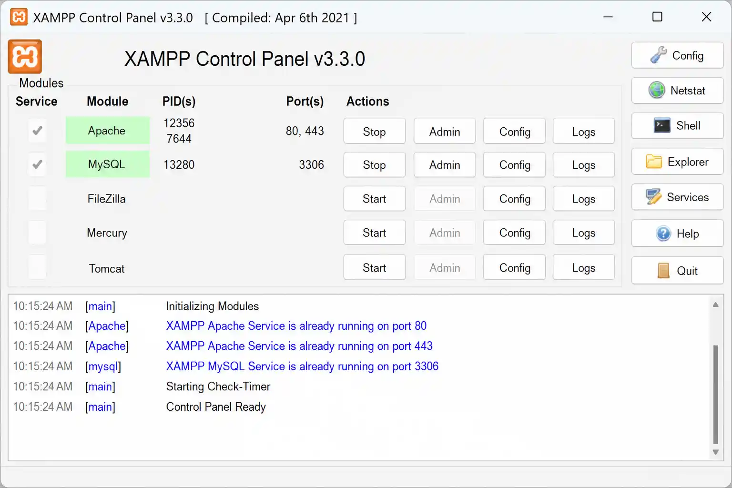Click the Apache PID 12356
Screen dimensions: 732x488
click(179, 123)
